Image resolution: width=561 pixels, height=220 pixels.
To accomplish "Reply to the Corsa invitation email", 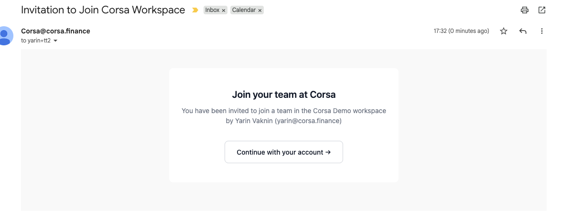I will (x=523, y=31).
